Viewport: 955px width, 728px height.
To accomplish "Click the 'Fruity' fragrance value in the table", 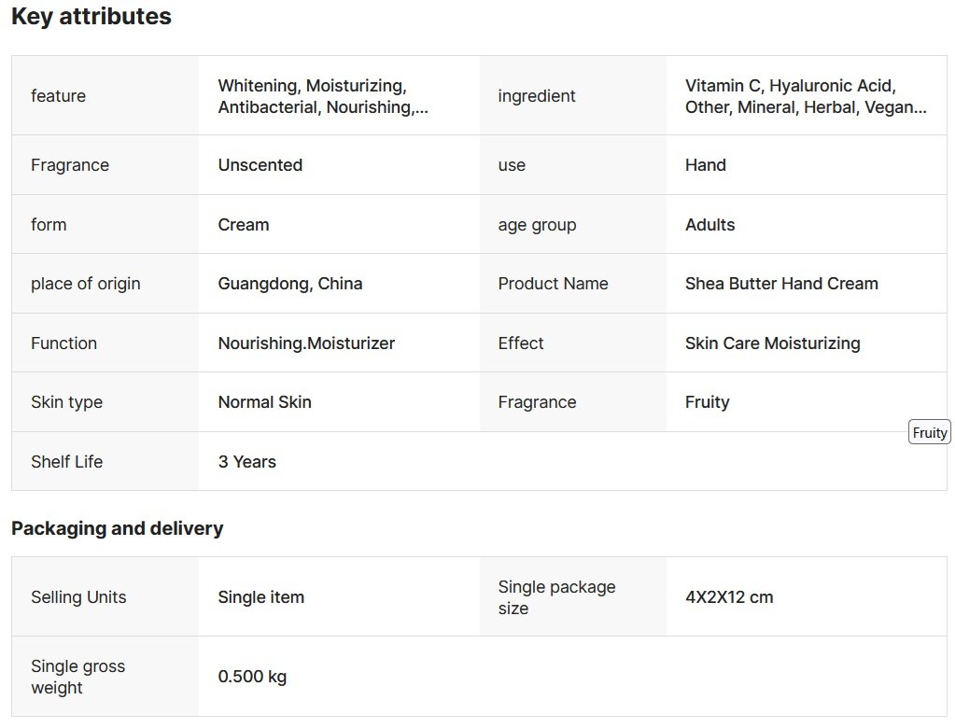I will coord(708,402).
